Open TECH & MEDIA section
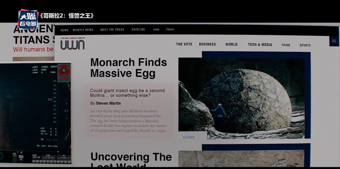 point(260,45)
